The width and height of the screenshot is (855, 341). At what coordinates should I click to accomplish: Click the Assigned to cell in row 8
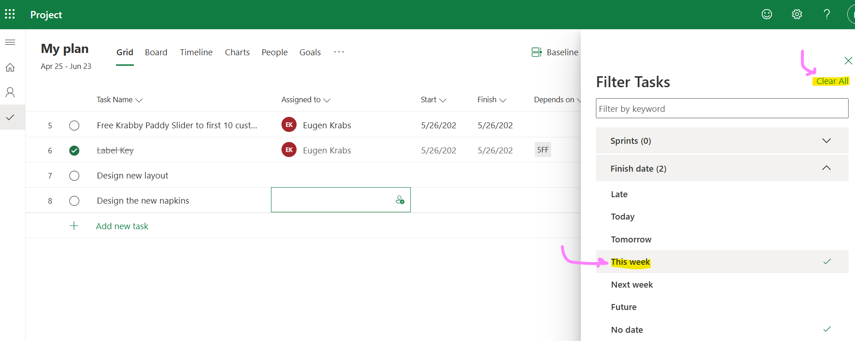[341, 200]
